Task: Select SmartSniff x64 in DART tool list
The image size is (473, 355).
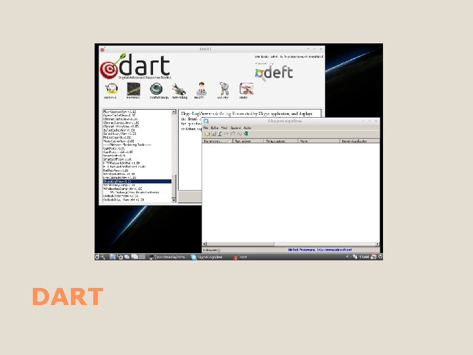Action: point(118,159)
